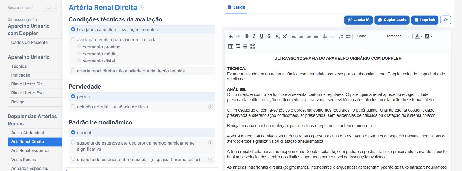This screenshot has height=171, width=462.
Task: Toggle italic formatting in the editor
Action: coord(254,36)
